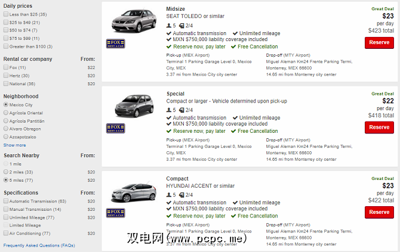Click the $423 total price
The height and width of the screenshot is (252, 400).
pyautogui.click(x=381, y=30)
